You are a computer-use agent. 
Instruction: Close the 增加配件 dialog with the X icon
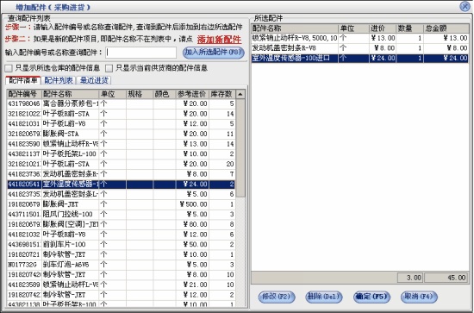tap(465, 6)
